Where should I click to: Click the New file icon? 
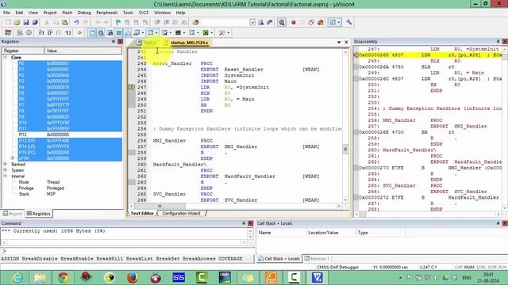click(x=8, y=22)
